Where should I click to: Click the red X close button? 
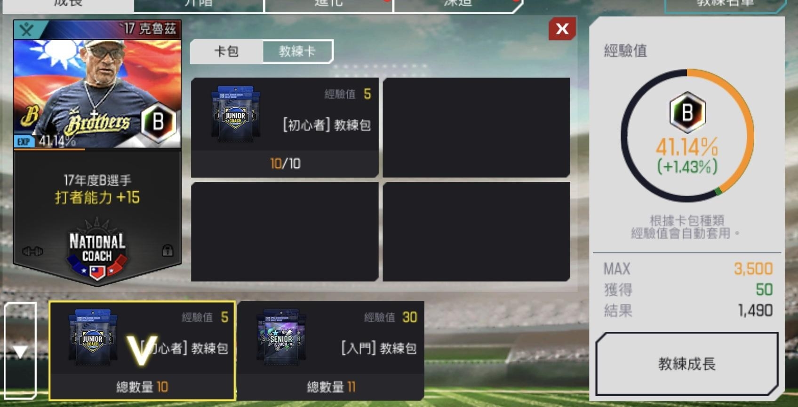point(562,29)
